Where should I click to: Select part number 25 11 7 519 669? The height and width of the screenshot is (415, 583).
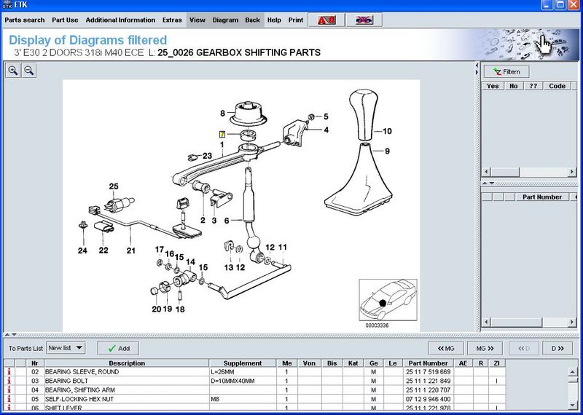pyautogui.click(x=428, y=371)
